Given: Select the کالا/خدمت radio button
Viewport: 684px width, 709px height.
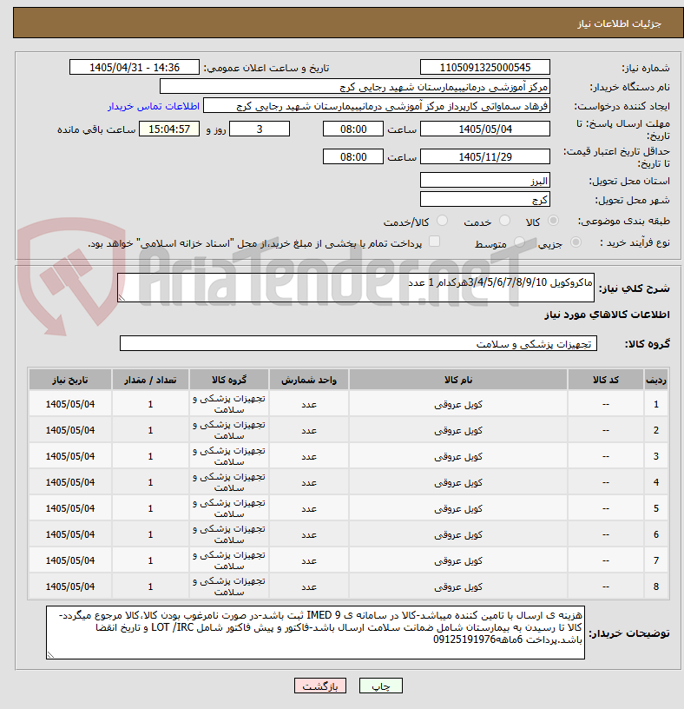Looking at the screenshot, I should 443,221.
